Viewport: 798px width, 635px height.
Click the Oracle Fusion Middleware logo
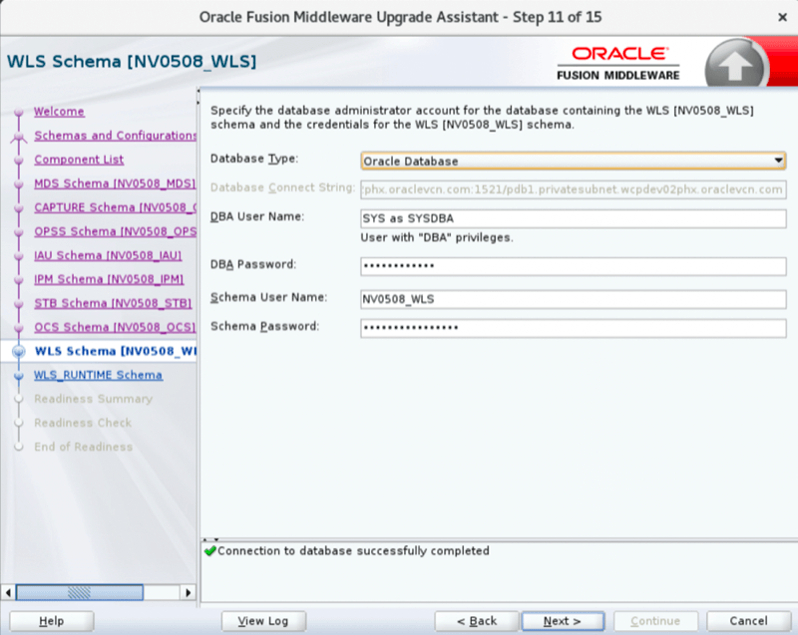[618, 64]
